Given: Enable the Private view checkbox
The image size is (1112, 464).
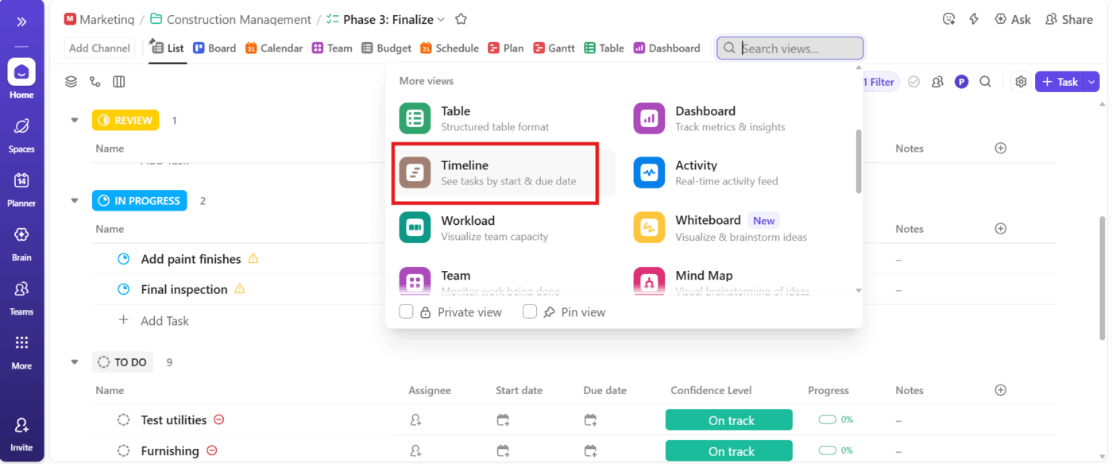Looking at the screenshot, I should point(406,311).
